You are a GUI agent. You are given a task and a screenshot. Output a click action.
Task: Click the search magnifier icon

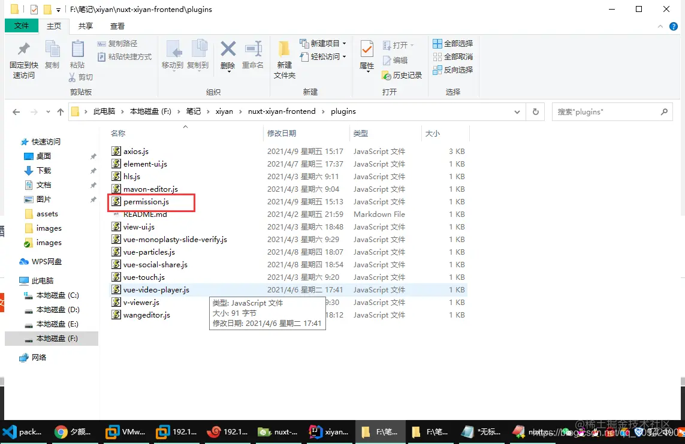[x=664, y=112]
